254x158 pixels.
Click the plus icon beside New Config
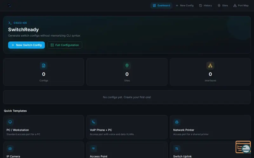coord(177,5)
